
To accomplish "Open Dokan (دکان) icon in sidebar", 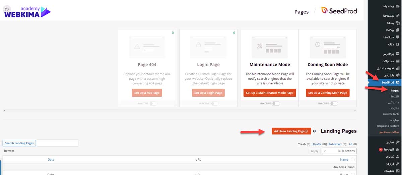I will coord(397,44).
